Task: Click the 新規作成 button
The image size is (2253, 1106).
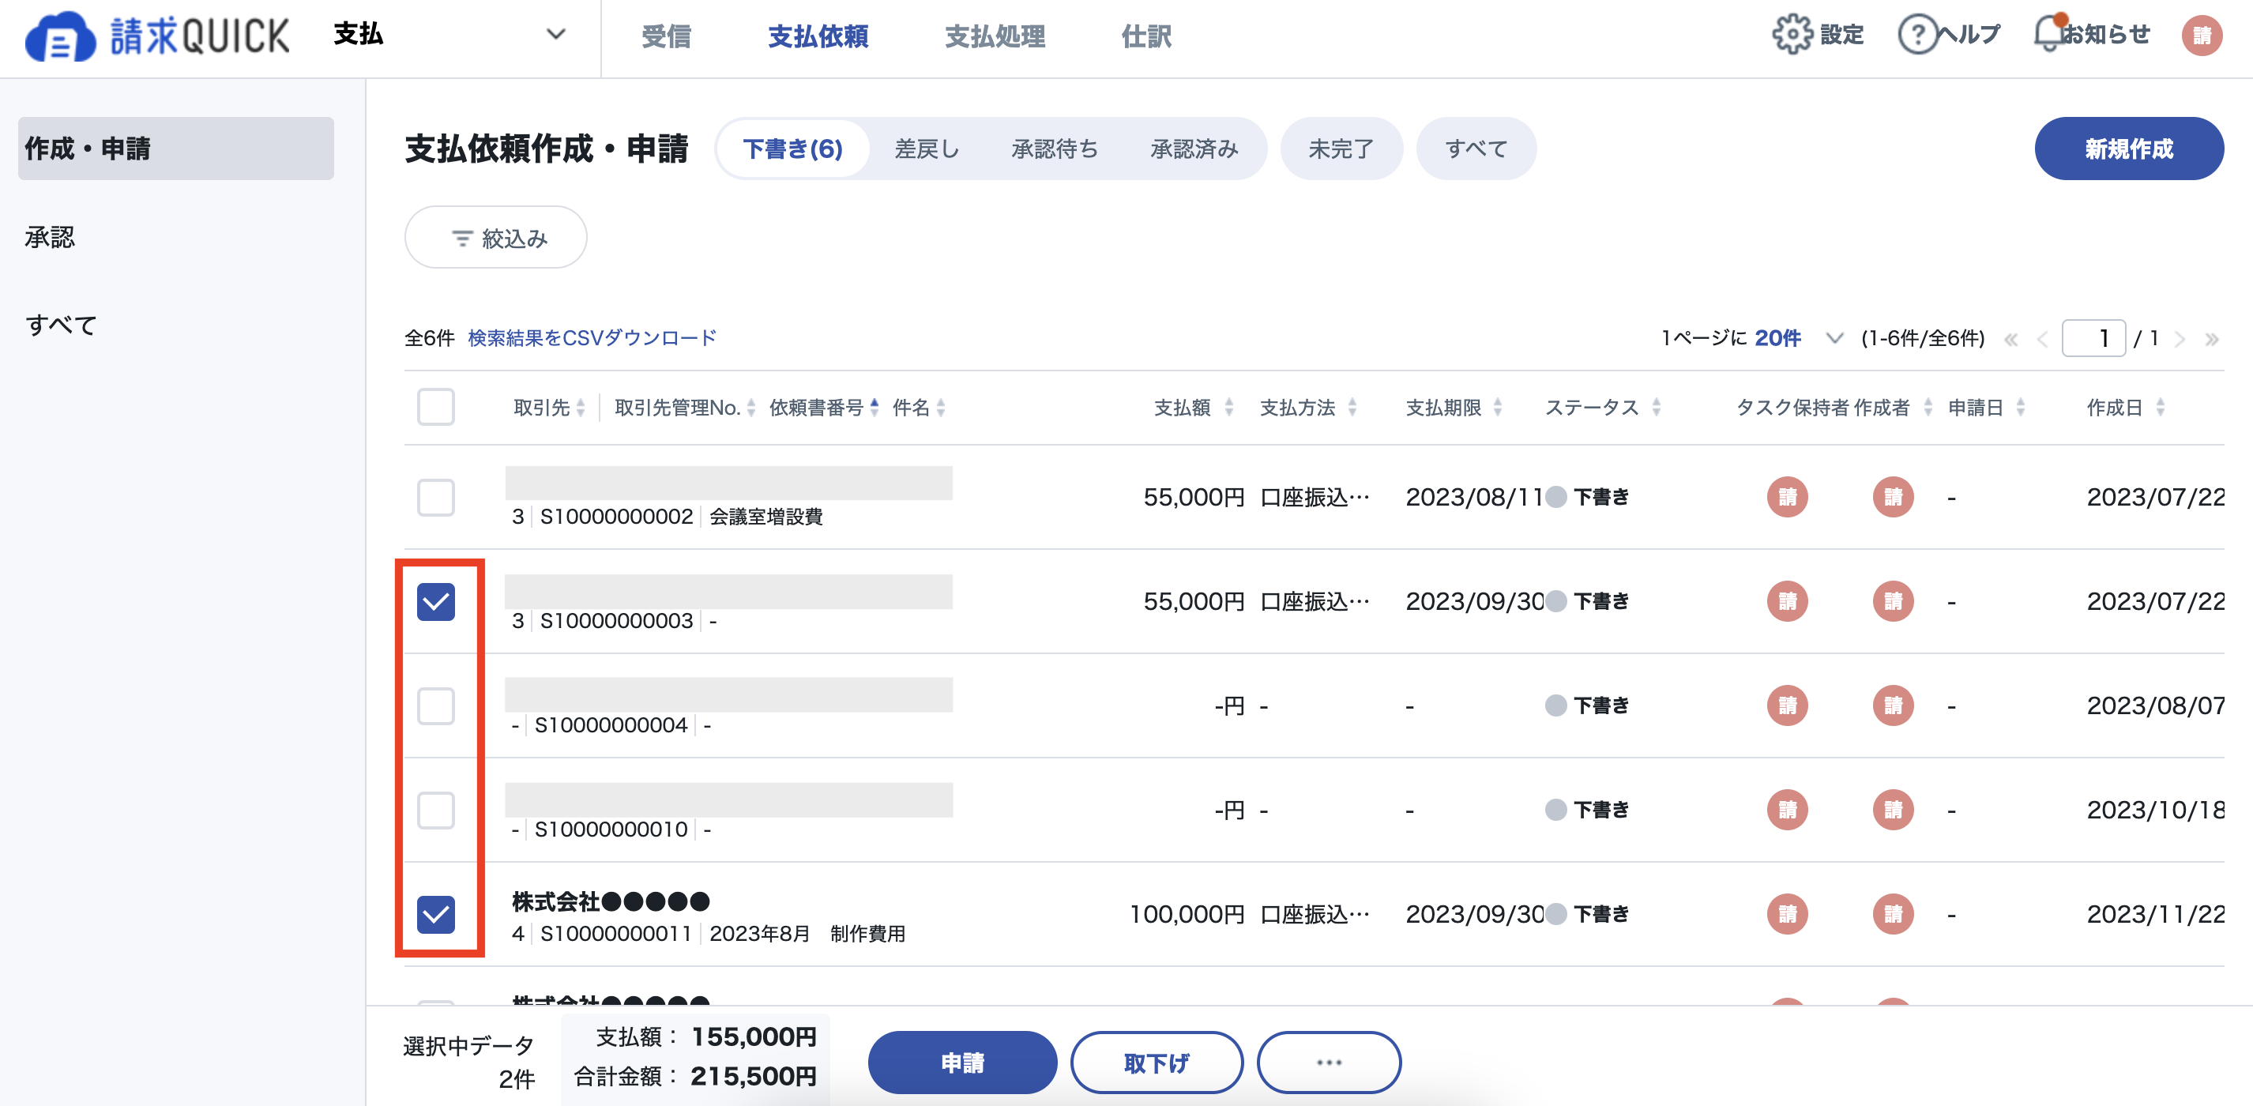Action: [2129, 149]
